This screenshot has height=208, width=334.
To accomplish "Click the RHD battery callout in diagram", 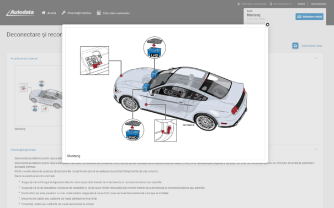I will [x=132, y=130].
